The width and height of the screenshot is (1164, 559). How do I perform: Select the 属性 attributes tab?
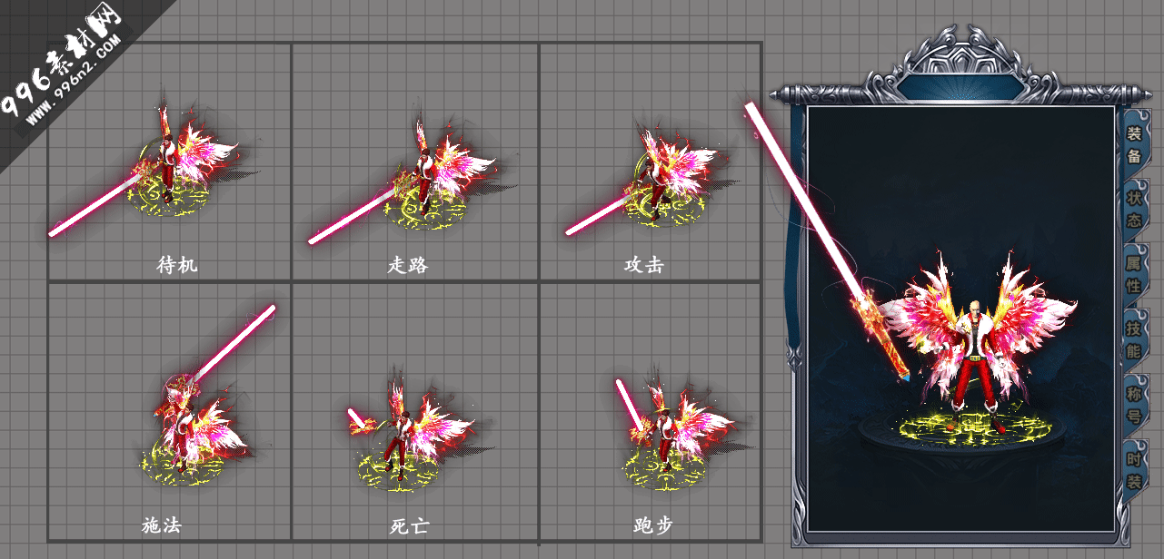pos(1134,274)
